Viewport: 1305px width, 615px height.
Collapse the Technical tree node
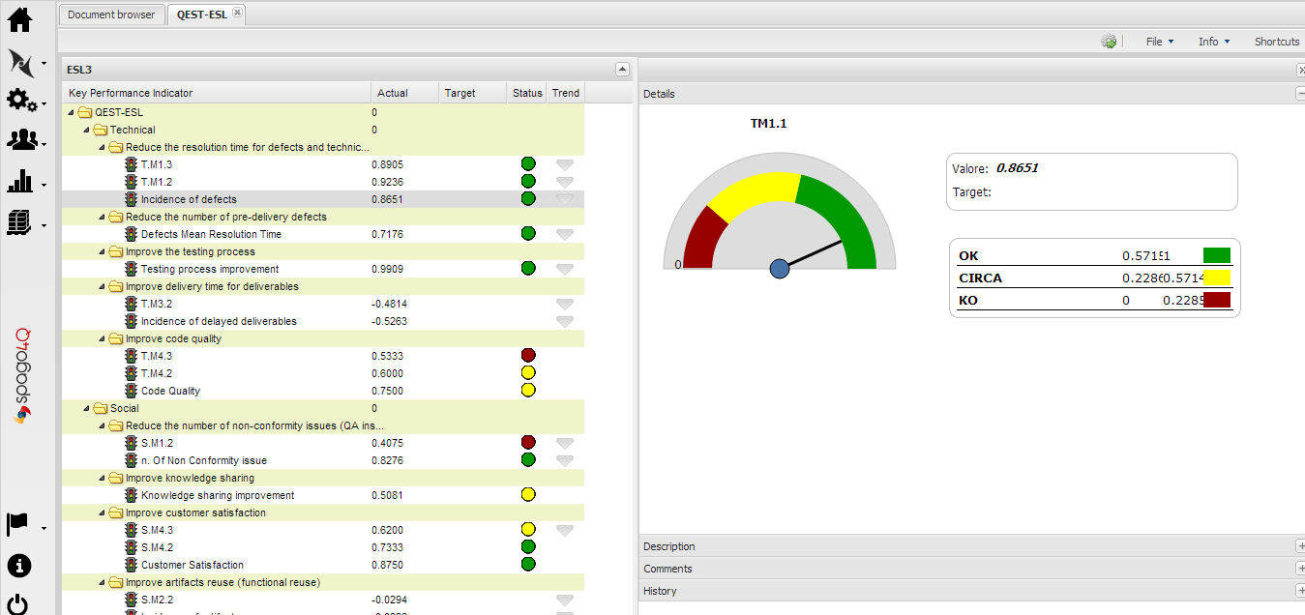(x=85, y=130)
